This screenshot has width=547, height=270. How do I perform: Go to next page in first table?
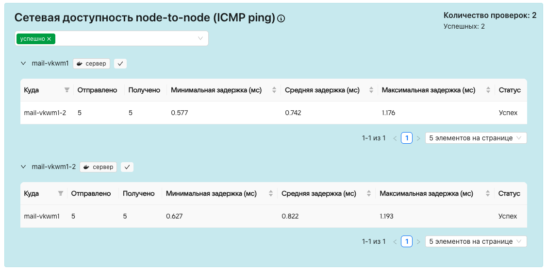[x=418, y=138]
